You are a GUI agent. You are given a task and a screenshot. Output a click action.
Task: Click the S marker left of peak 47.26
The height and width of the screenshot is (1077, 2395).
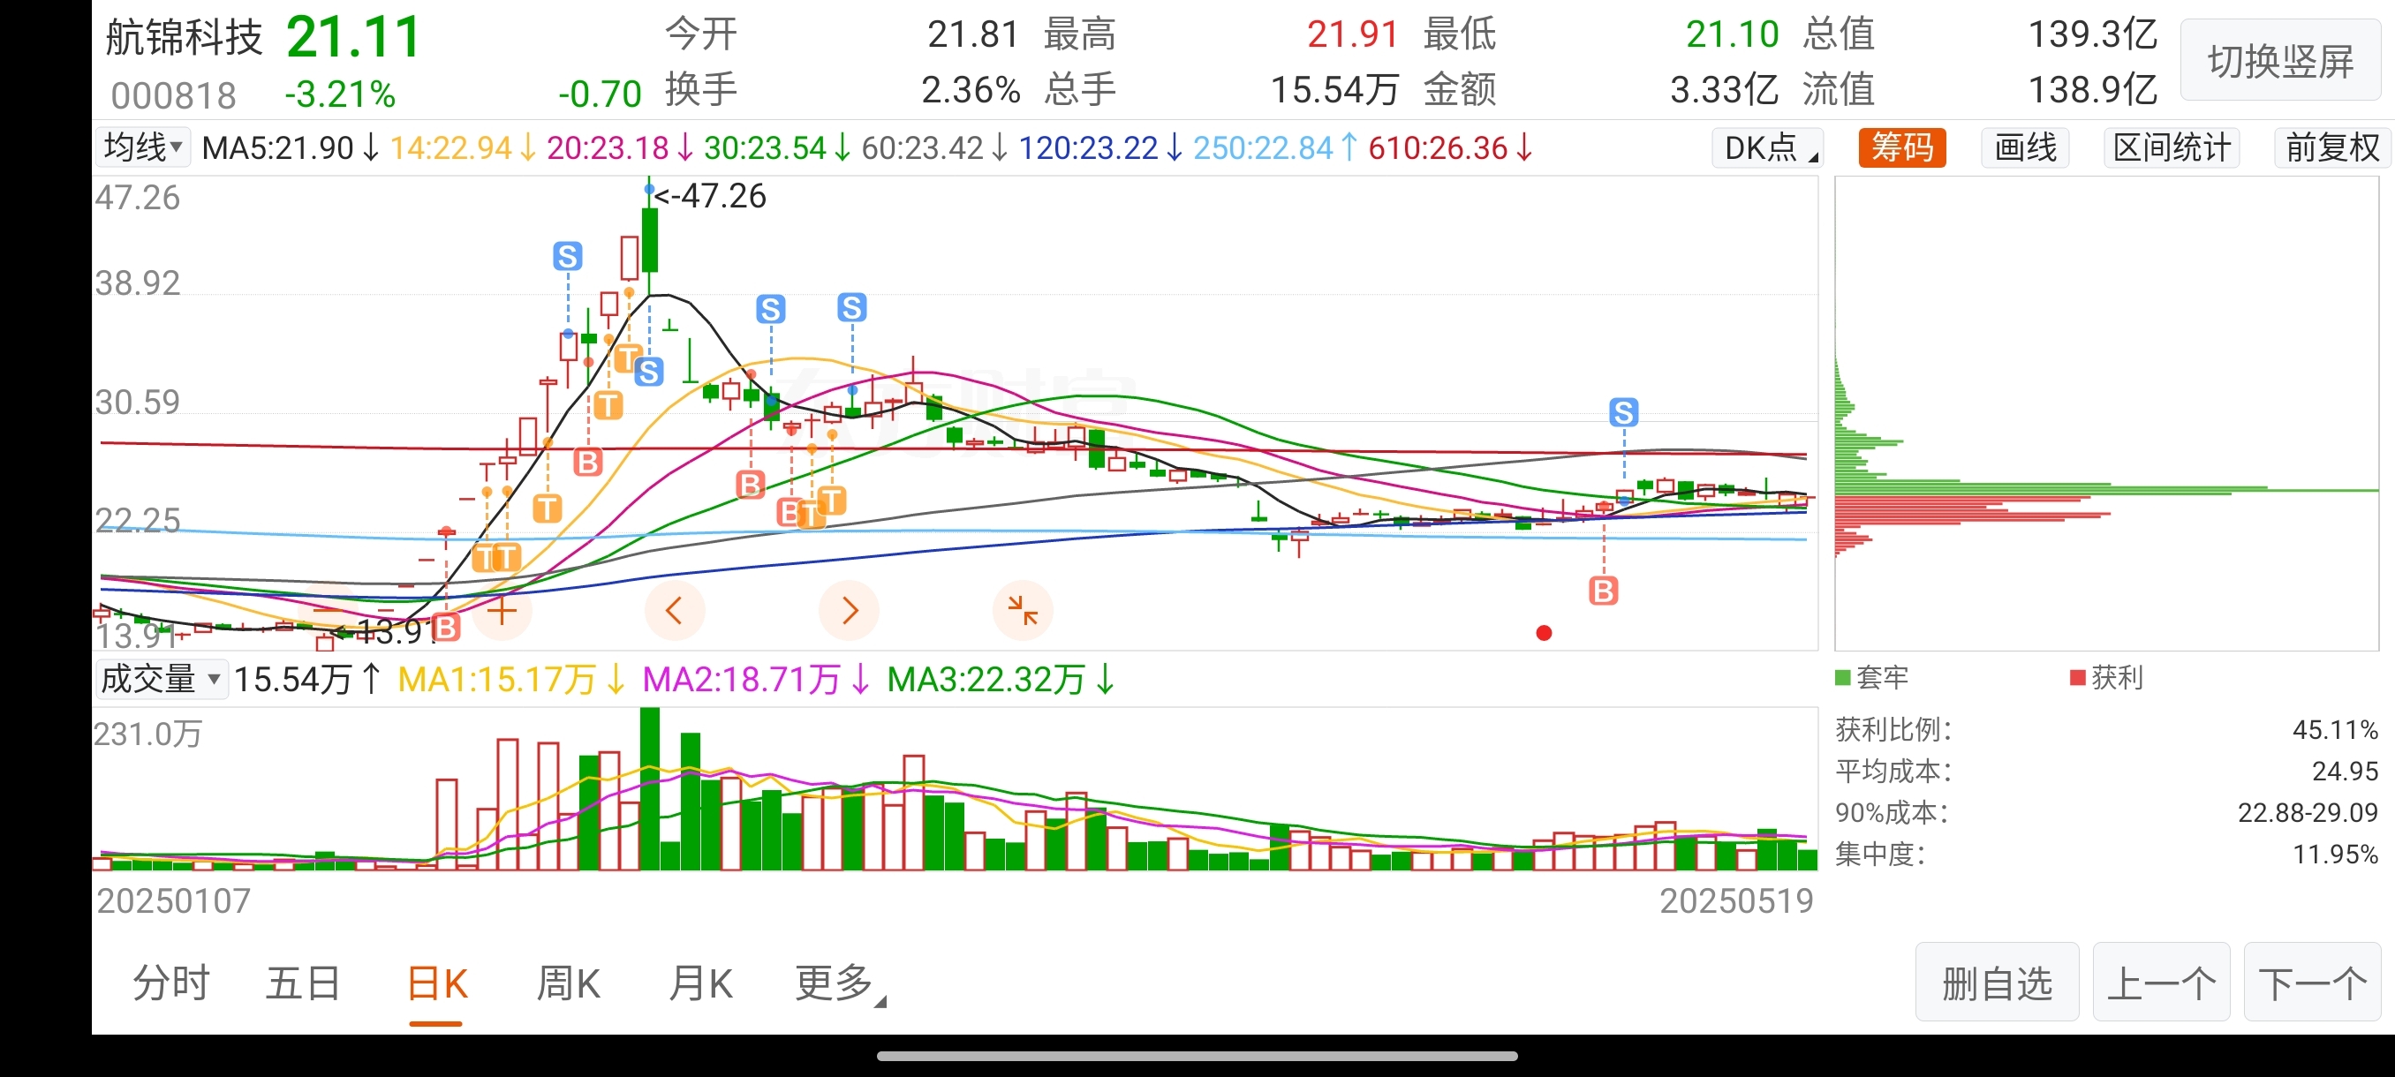pyautogui.click(x=567, y=255)
